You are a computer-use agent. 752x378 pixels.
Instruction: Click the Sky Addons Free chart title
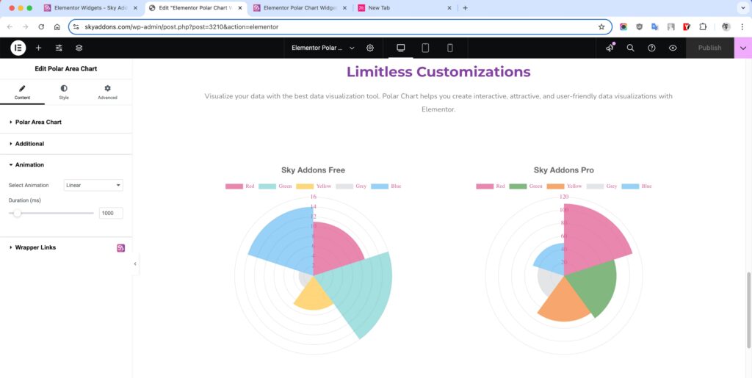313,170
